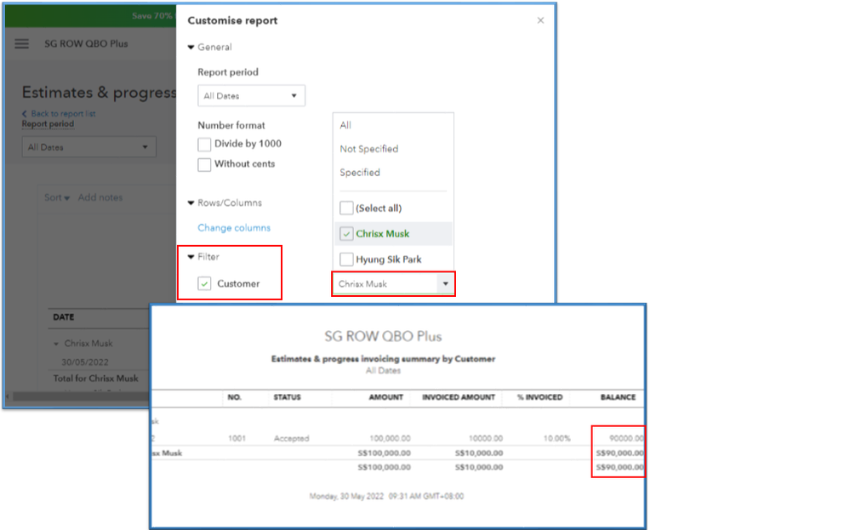
Task: Check the Hyung Sik Park checkbox
Action: click(346, 259)
